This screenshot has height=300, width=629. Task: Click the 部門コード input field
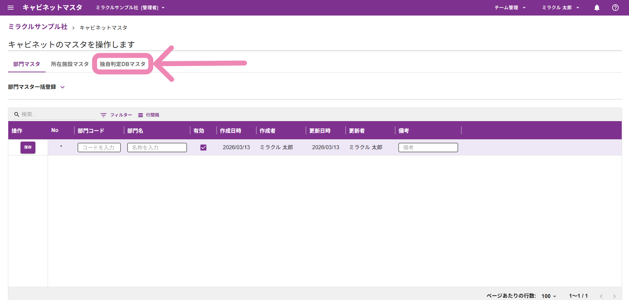tap(99, 148)
